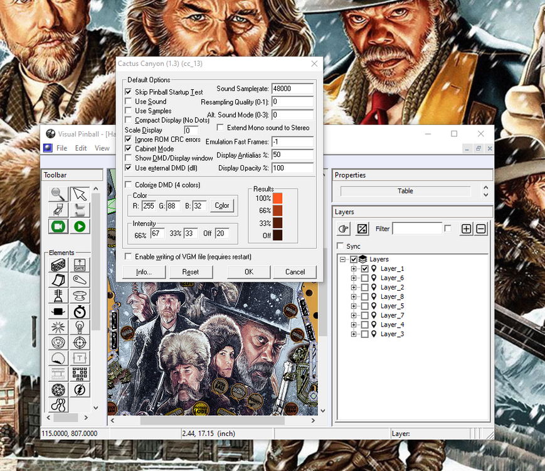
Task: Click the remove layer minus icon
Action: pos(481,229)
